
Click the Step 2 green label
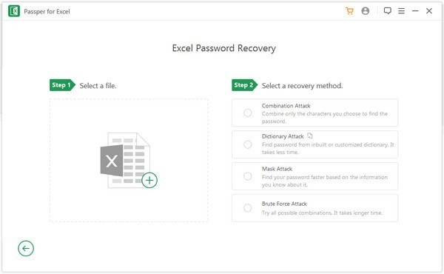[x=244, y=85]
